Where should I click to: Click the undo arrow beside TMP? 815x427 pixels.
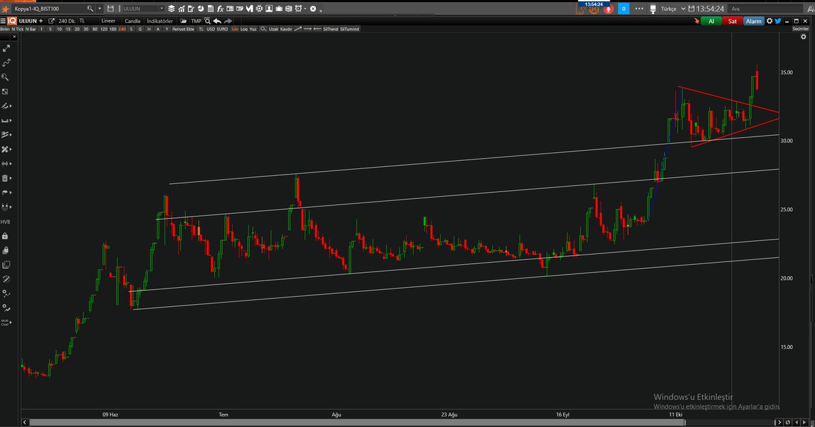216,20
